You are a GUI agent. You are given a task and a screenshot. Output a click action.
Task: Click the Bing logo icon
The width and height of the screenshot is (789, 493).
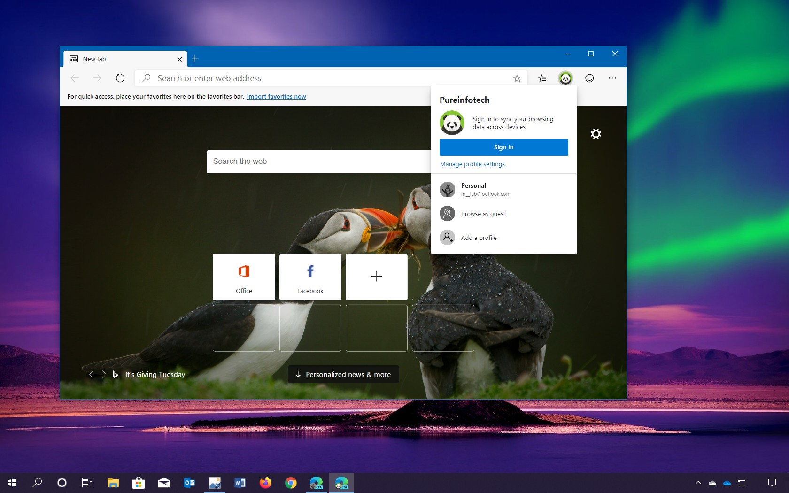click(115, 374)
